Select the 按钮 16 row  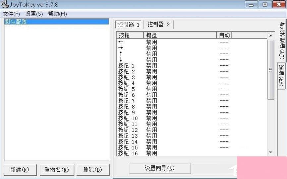[x=192, y=153]
